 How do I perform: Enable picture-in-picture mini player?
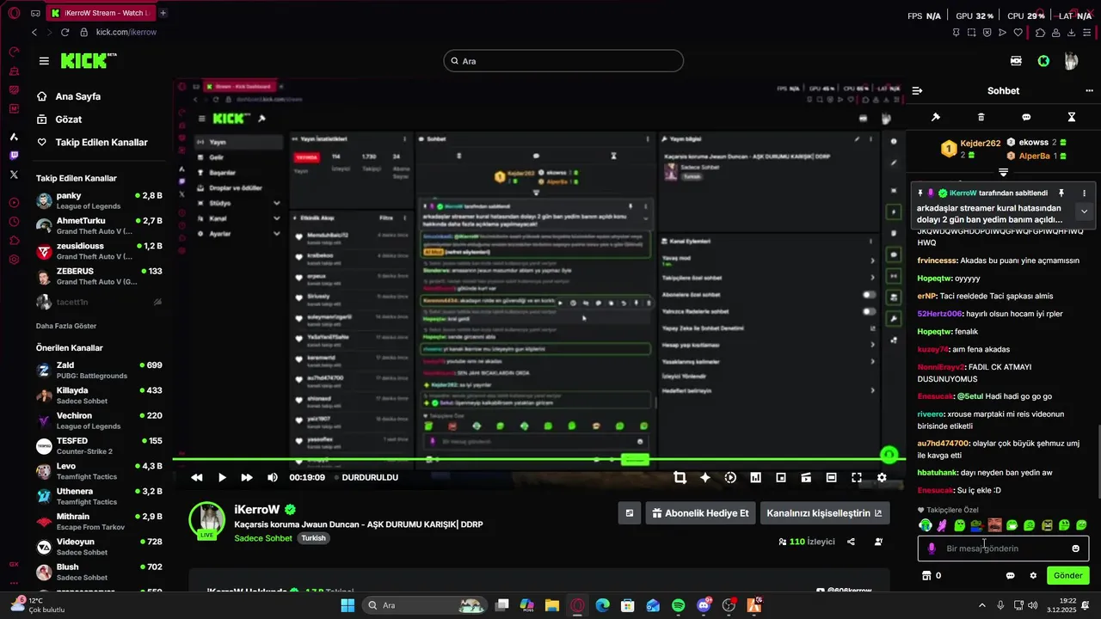781,477
